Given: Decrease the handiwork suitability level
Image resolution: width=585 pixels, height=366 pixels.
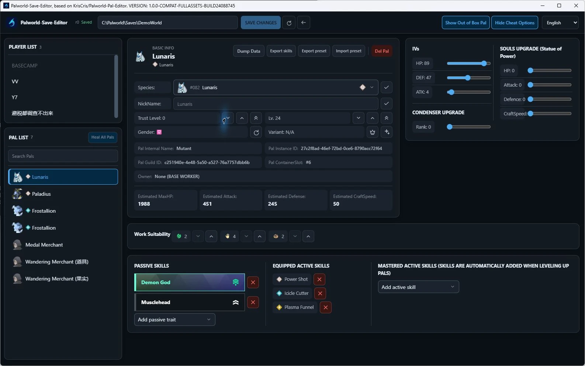Looking at the screenshot, I should (246, 236).
